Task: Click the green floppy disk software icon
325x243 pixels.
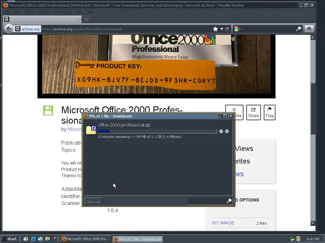Action: [x=48, y=110]
